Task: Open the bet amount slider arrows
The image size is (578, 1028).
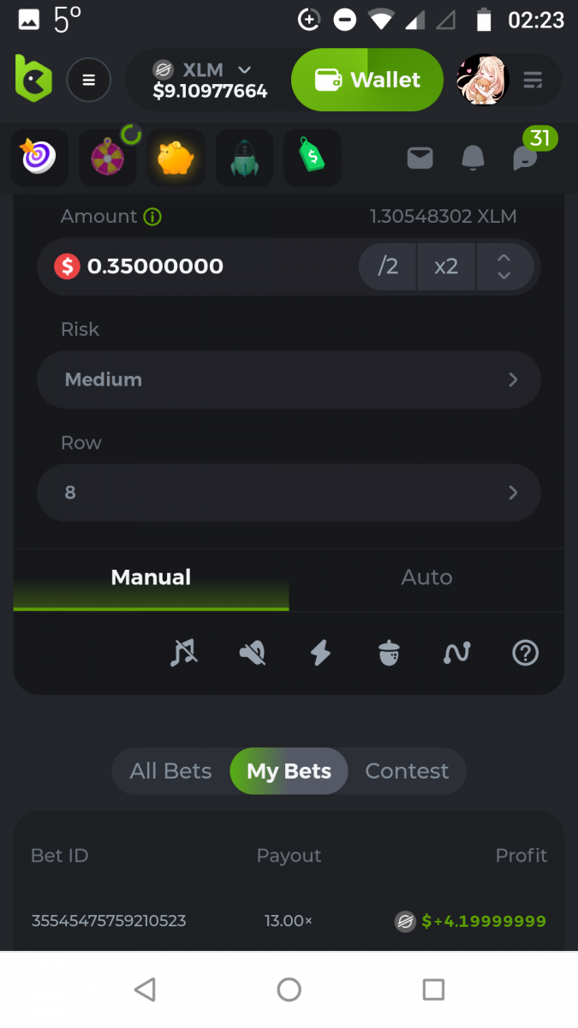Action: tap(504, 266)
